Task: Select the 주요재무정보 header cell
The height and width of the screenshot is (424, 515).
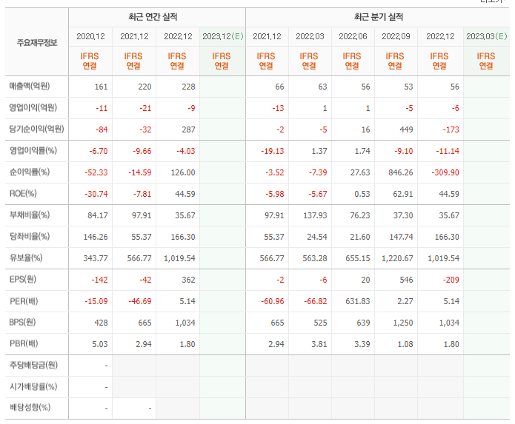Action: click(37, 43)
